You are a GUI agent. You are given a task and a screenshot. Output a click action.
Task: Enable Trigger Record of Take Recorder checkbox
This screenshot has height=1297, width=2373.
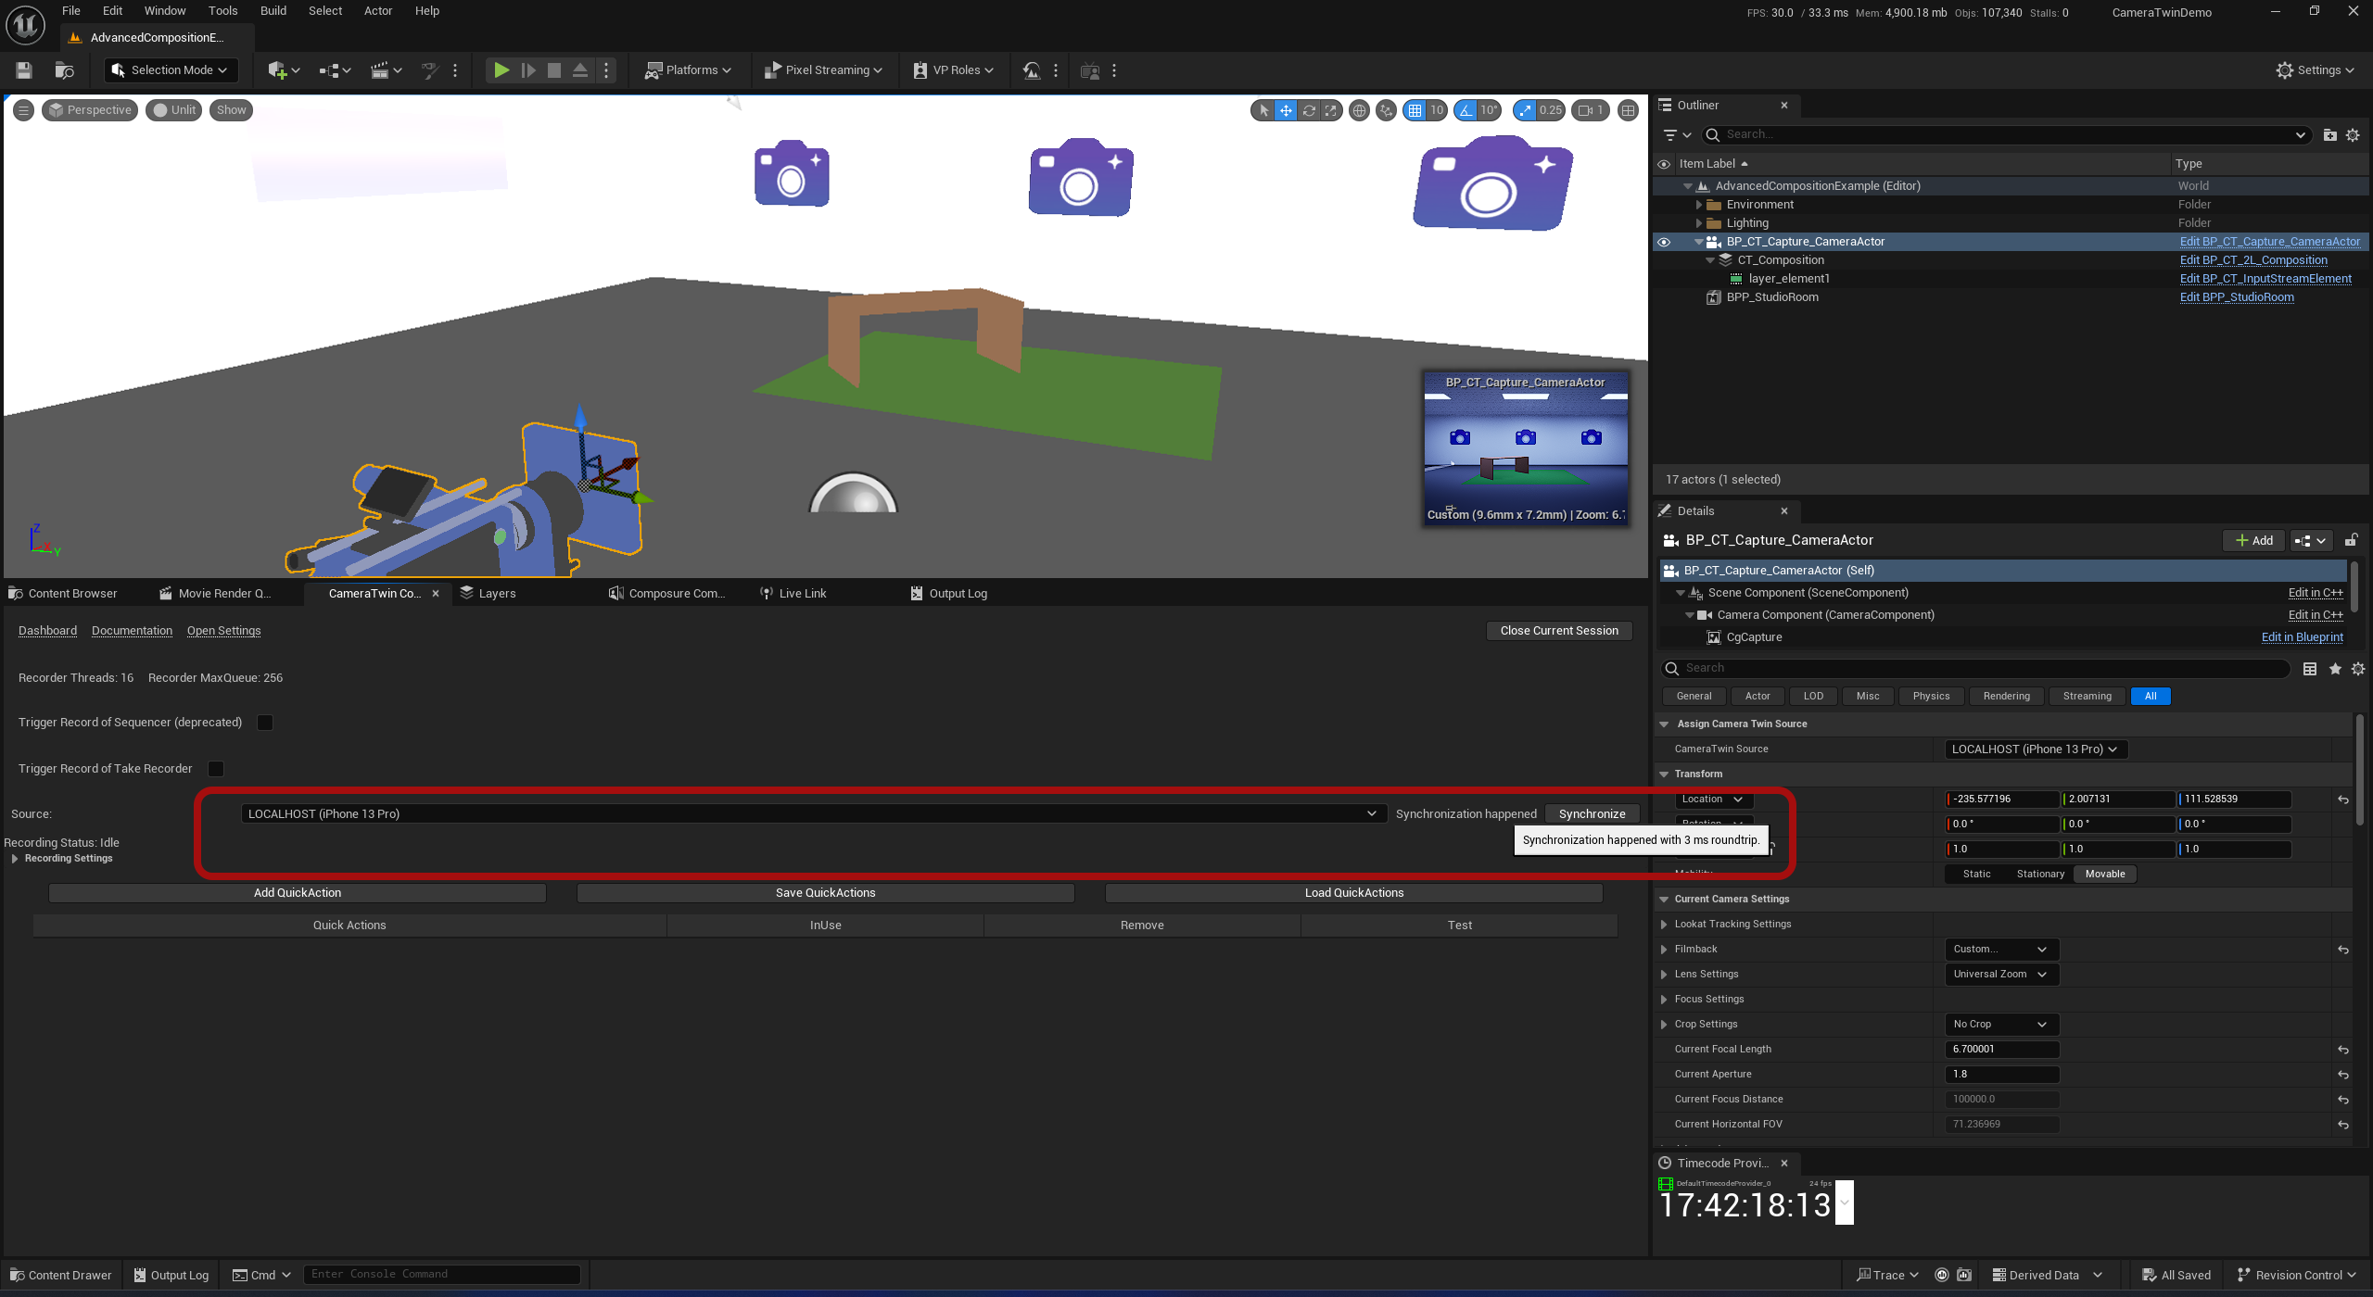pos(216,769)
